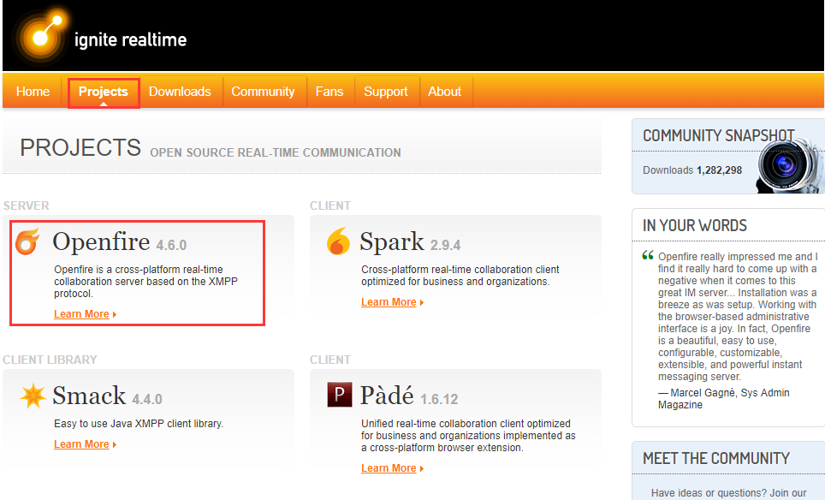
Task: Click the Spark version 2.9.4 text
Action: click(x=445, y=245)
